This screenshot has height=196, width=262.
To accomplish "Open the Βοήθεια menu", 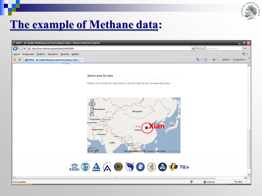I will click(x=75, y=54).
